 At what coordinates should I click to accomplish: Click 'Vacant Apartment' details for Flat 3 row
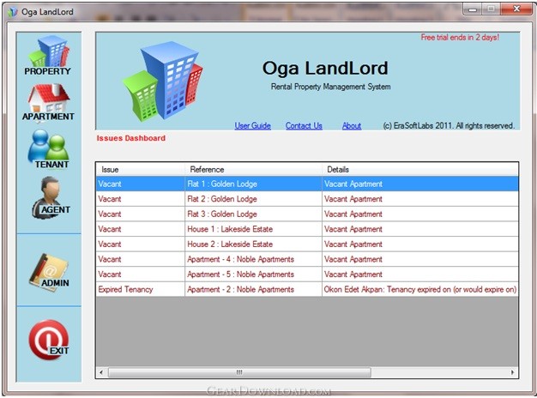[420, 214]
